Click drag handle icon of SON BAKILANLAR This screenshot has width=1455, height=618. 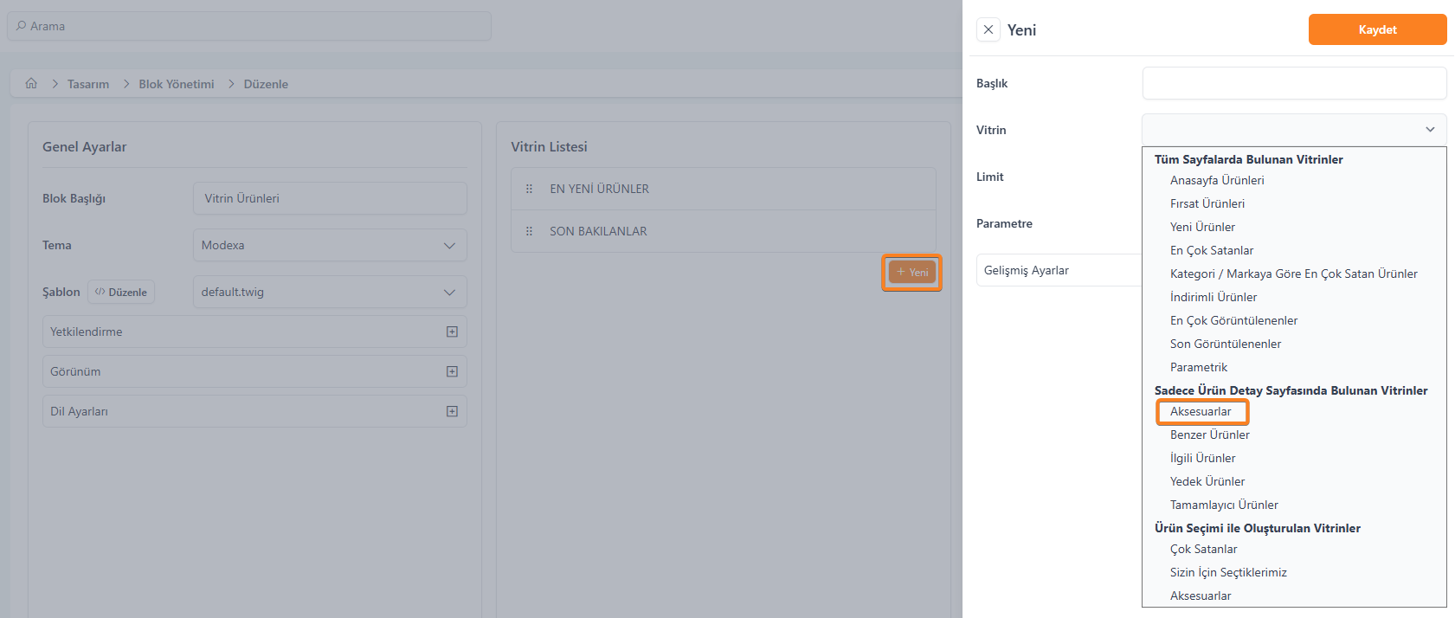(x=529, y=231)
